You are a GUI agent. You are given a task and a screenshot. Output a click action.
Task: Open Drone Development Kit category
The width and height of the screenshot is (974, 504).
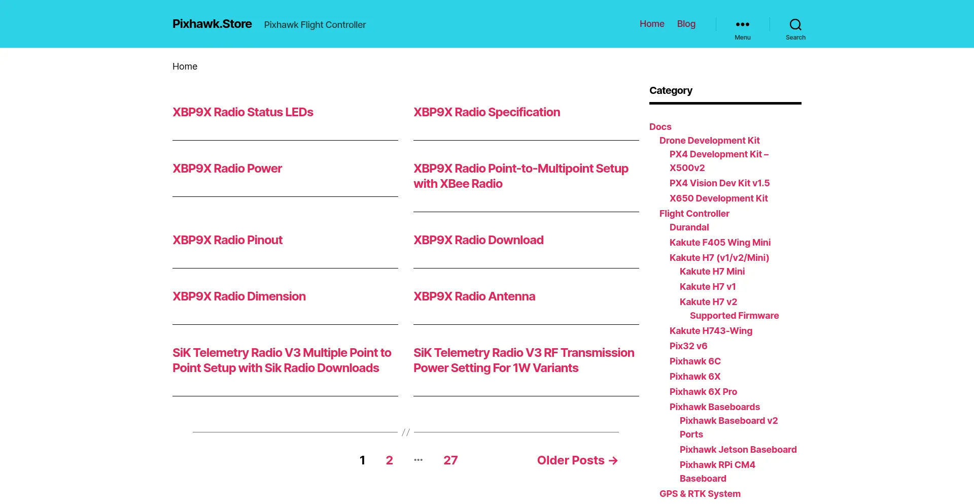pos(709,141)
